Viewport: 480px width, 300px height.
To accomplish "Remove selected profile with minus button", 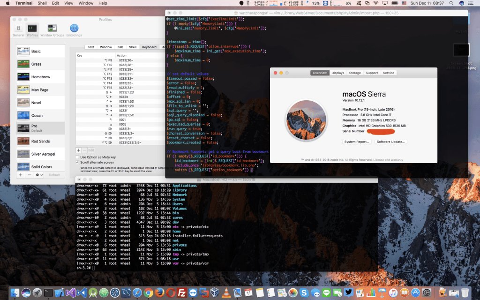I will 30,175.
